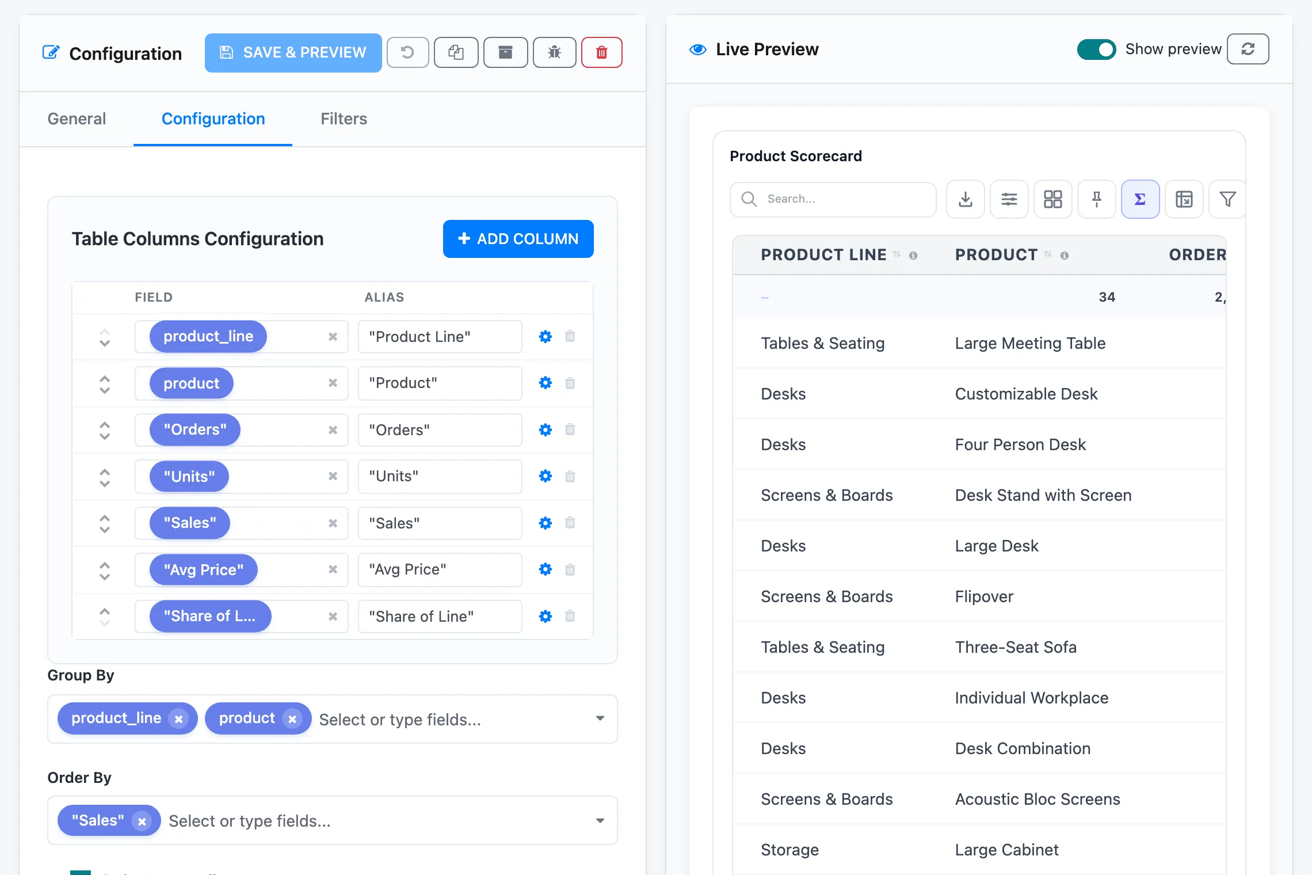The width and height of the screenshot is (1312, 875).
Task: Edit the "Avg Price" alias field
Action: tap(440, 569)
